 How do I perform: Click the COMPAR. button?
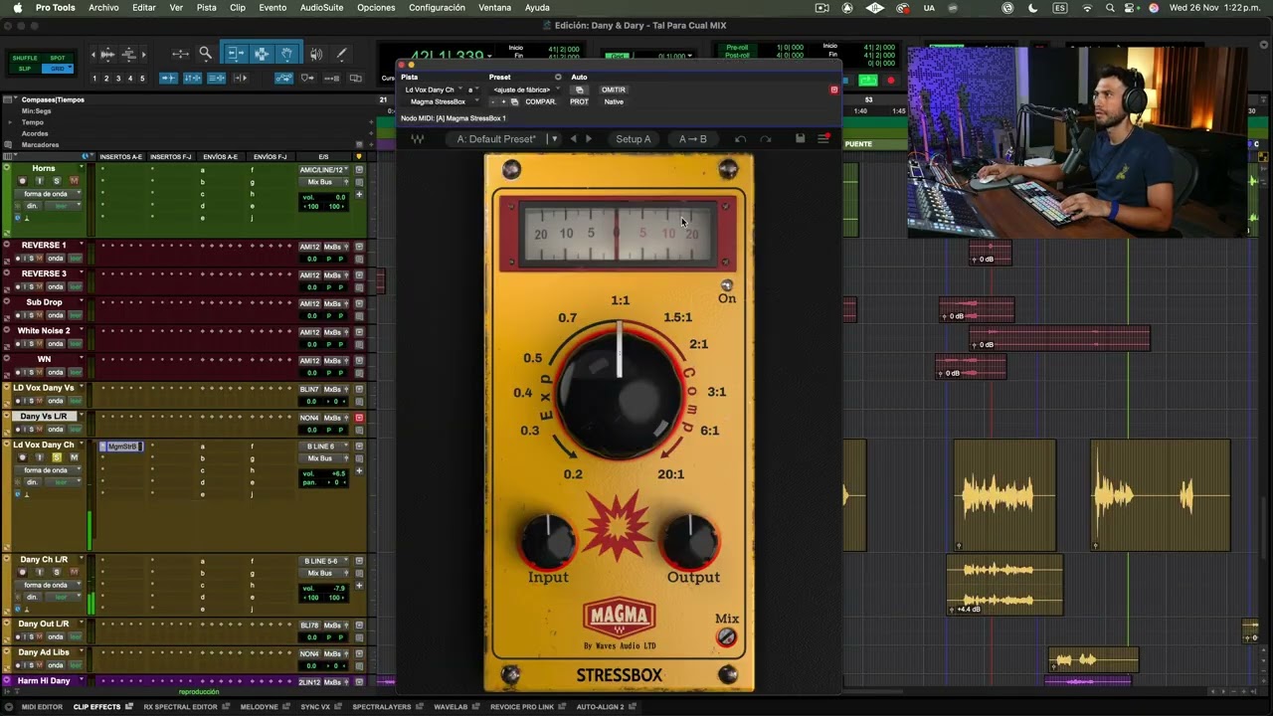coord(541,101)
